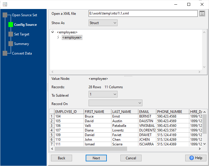209x166 pixels.
Task: Expand the <employee> tree node
Action: pos(58,37)
